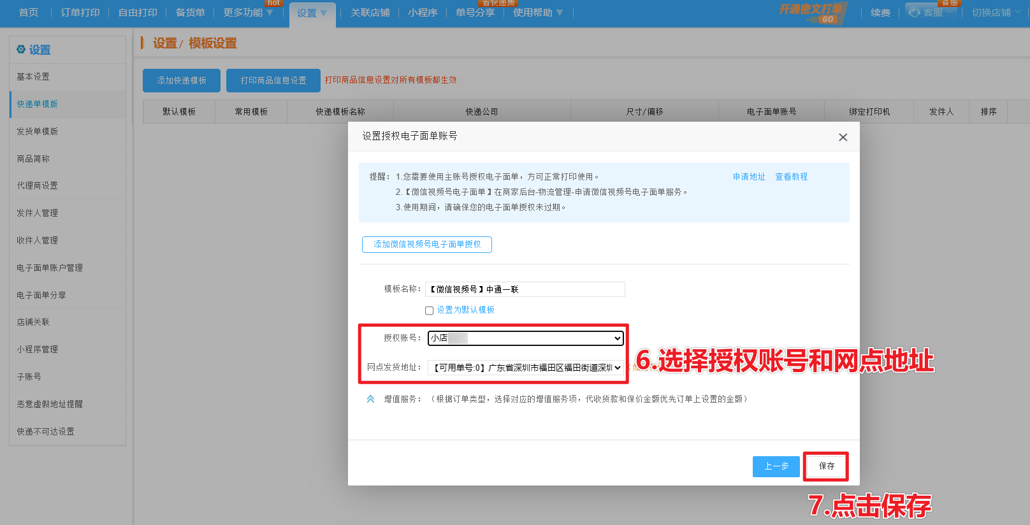This screenshot has height=525, width=1030.
Task: Enable 设置为默认模板 checkbox
Action: [x=430, y=310]
